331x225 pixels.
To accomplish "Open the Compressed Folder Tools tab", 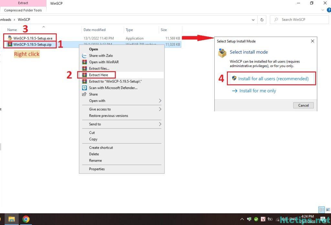I will coord(23,10).
